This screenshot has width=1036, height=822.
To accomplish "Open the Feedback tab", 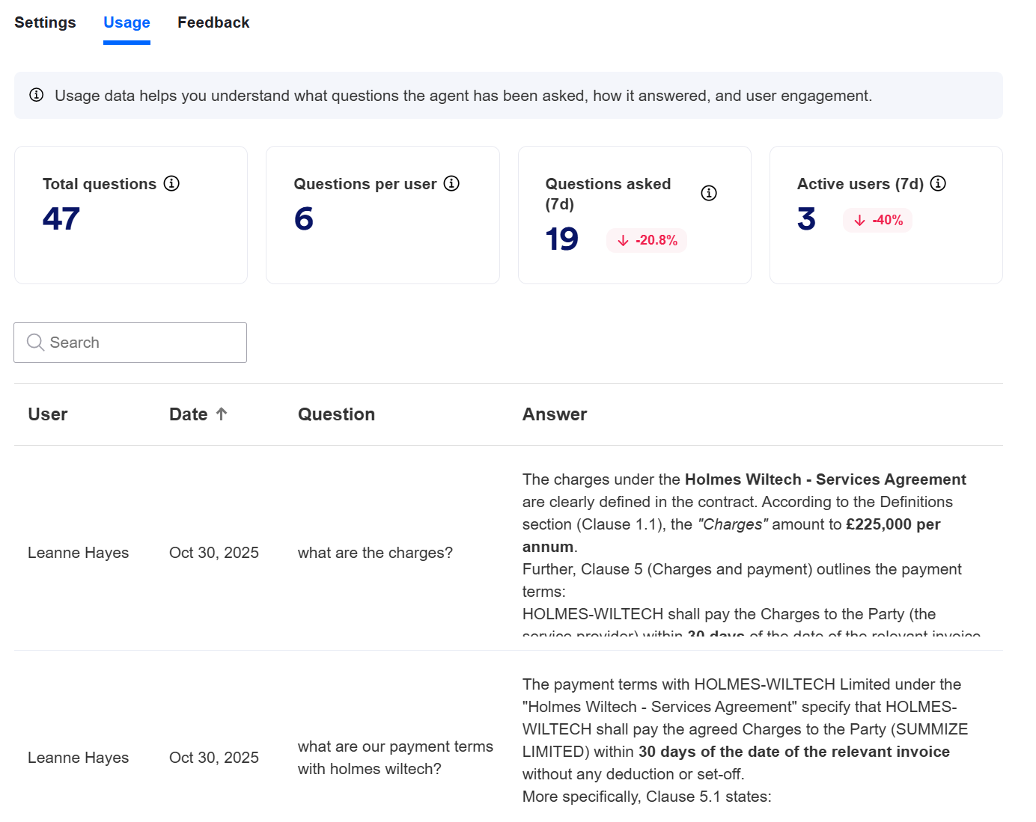I will click(213, 22).
